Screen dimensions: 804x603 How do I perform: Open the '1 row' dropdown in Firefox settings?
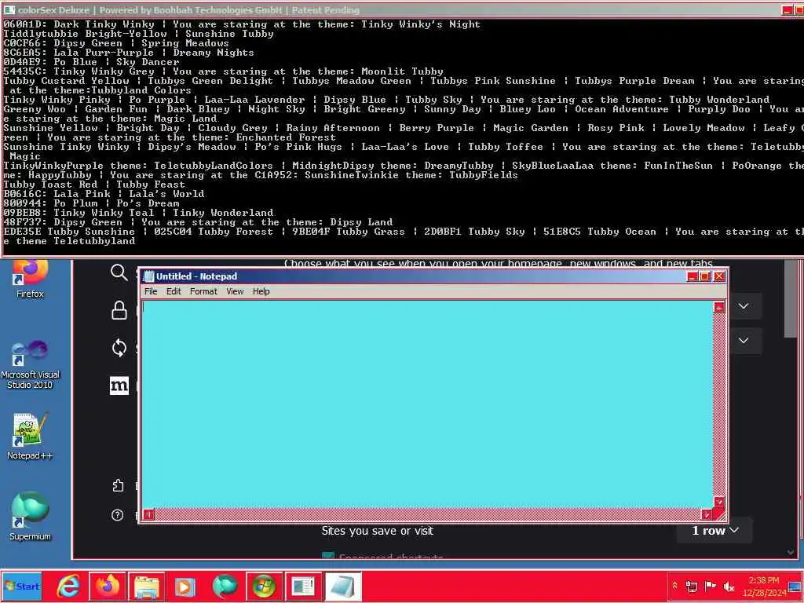coord(714,531)
